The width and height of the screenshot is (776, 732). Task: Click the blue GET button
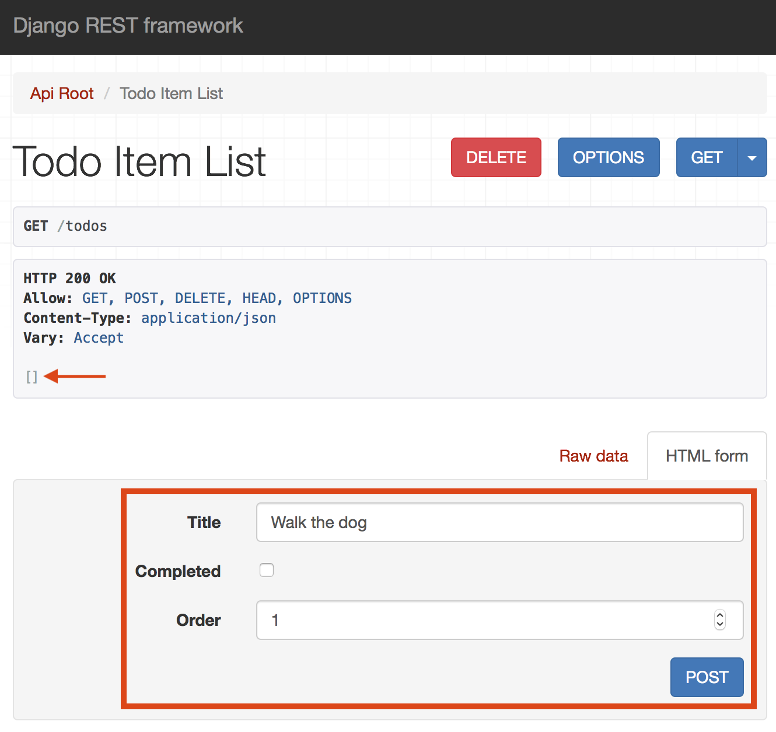point(707,157)
